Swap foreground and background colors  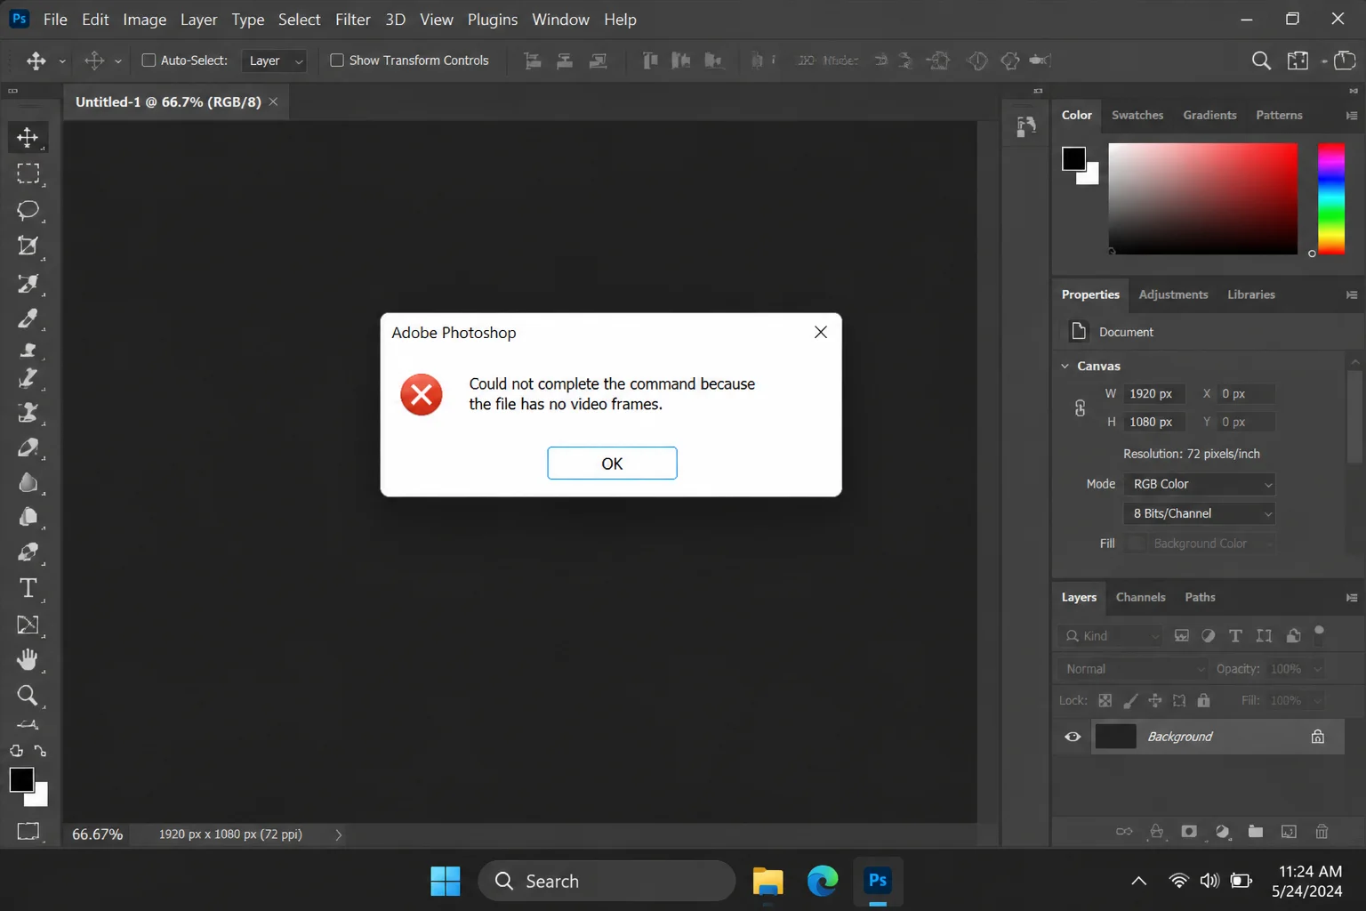(40, 751)
